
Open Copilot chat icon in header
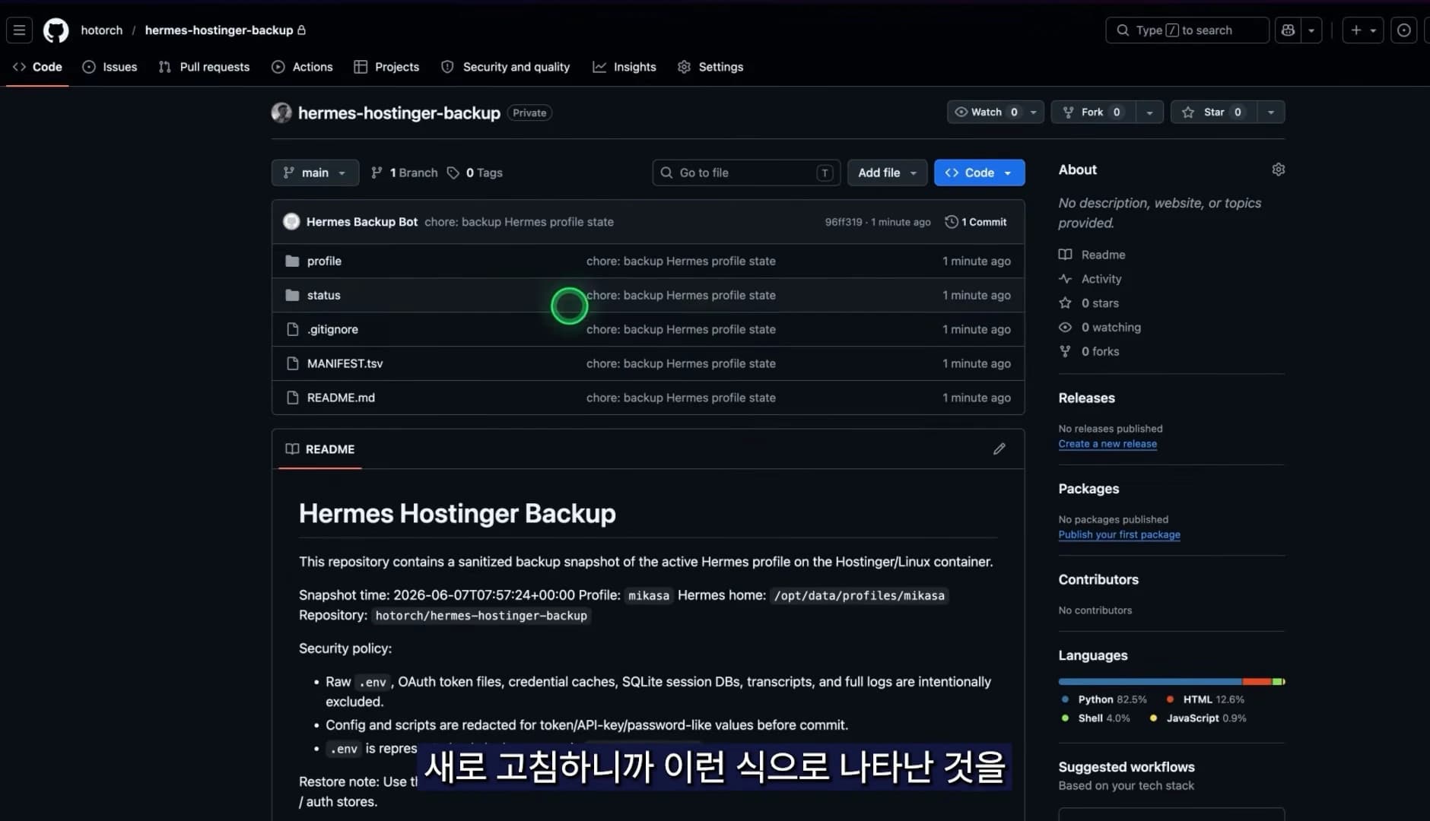(x=1288, y=30)
